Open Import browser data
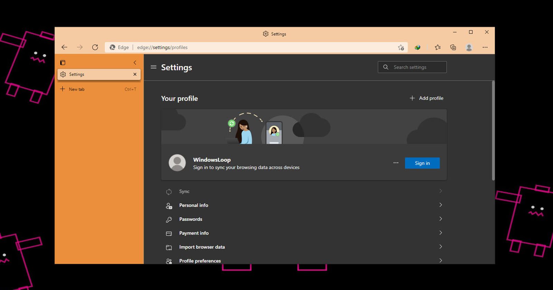The width and height of the screenshot is (553, 290). pyautogui.click(x=304, y=247)
